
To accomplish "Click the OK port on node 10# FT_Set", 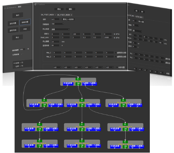I will pos(125,147).
